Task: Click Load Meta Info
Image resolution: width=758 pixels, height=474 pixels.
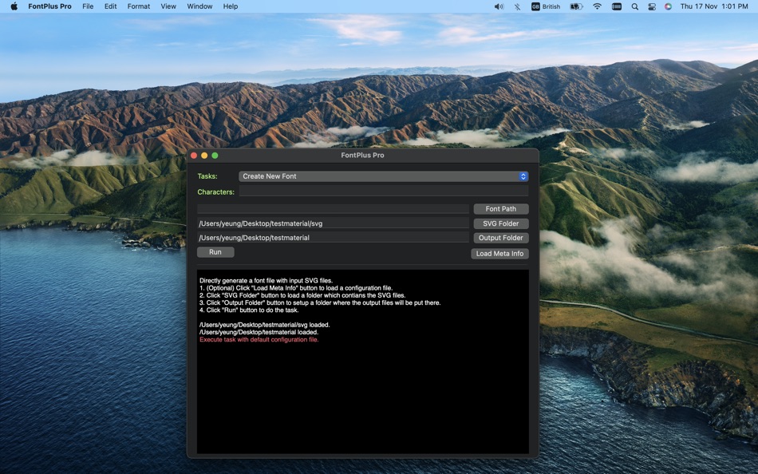Action: click(x=500, y=253)
